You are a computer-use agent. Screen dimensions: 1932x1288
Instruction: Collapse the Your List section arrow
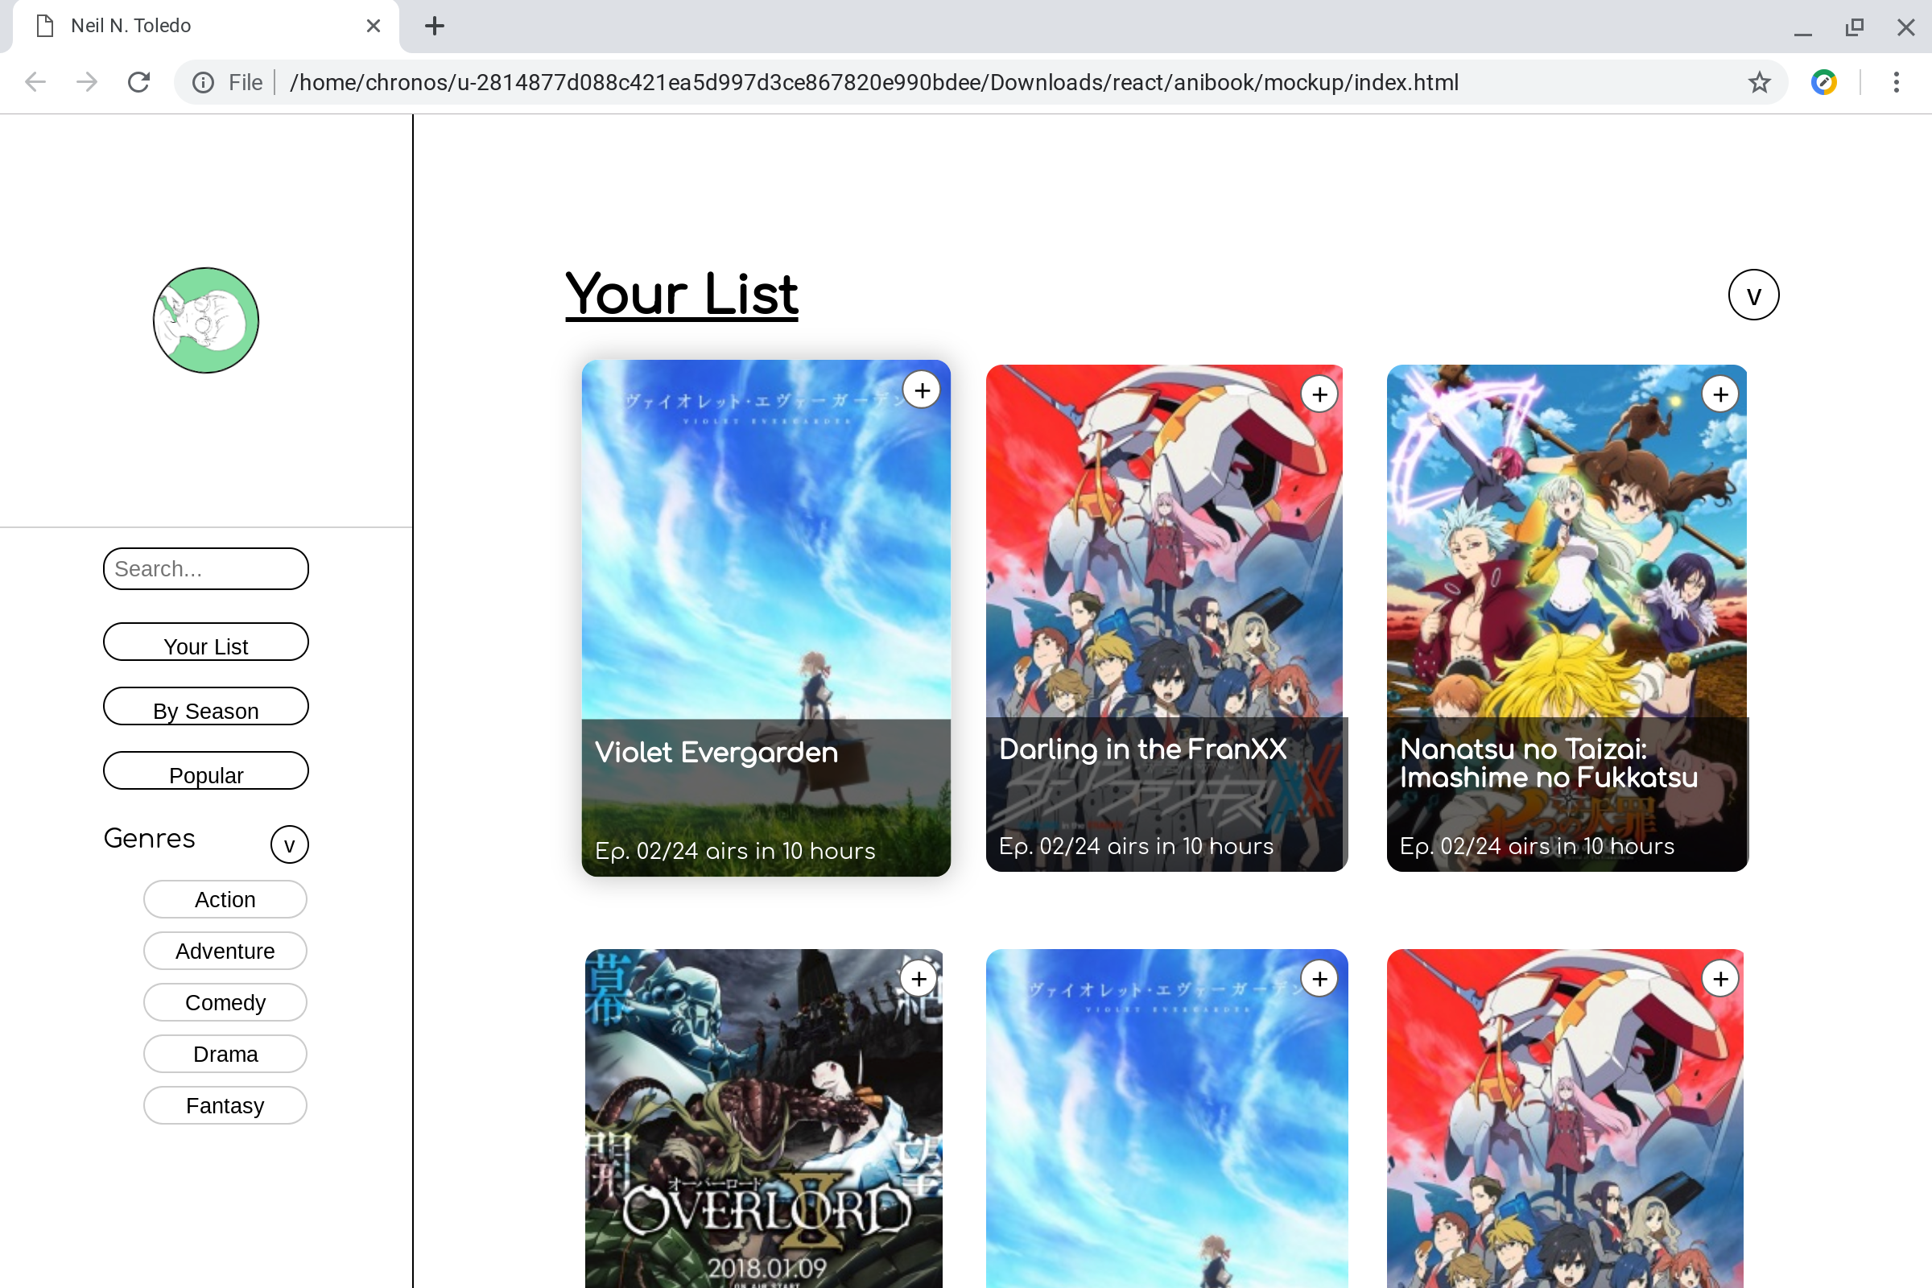1753,295
